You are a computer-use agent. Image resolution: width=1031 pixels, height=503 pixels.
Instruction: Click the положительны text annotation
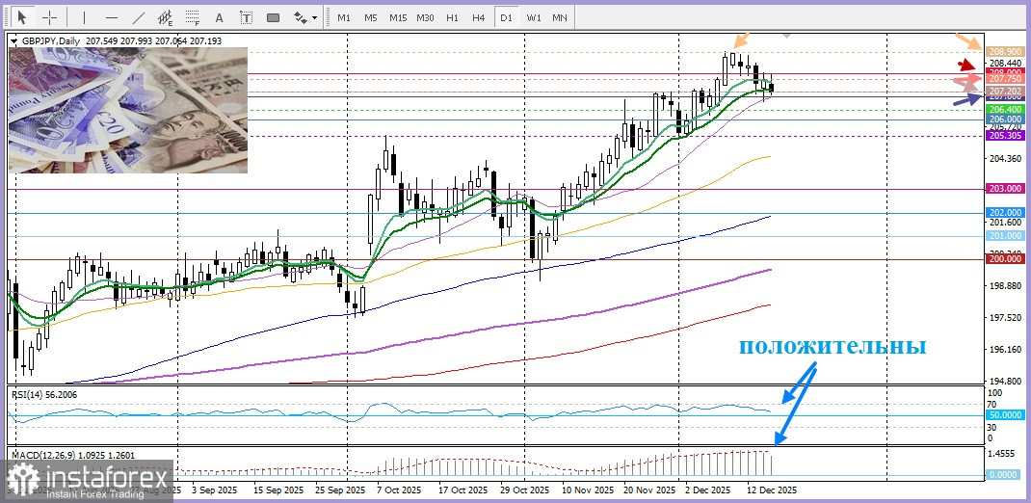click(x=833, y=346)
